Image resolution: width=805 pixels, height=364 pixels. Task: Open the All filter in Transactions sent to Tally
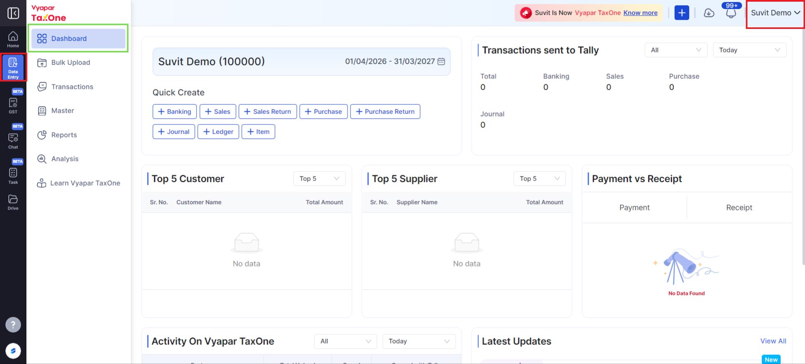click(676, 50)
